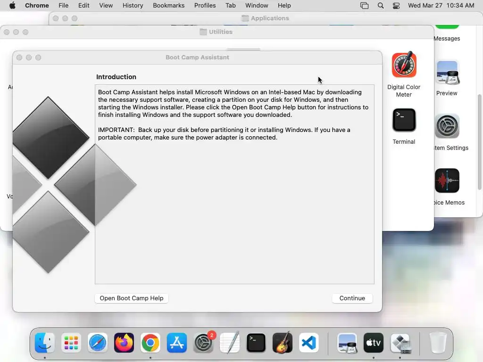Launch GarageBand from the Dock
The width and height of the screenshot is (483, 362).
(x=283, y=342)
